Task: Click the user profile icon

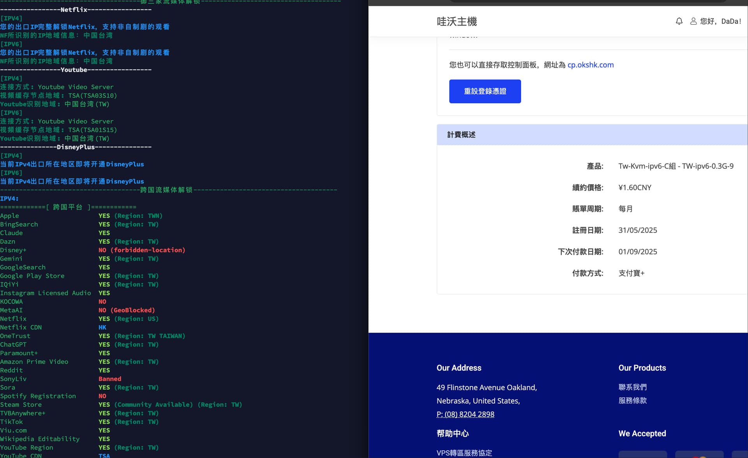Action: point(693,21)
